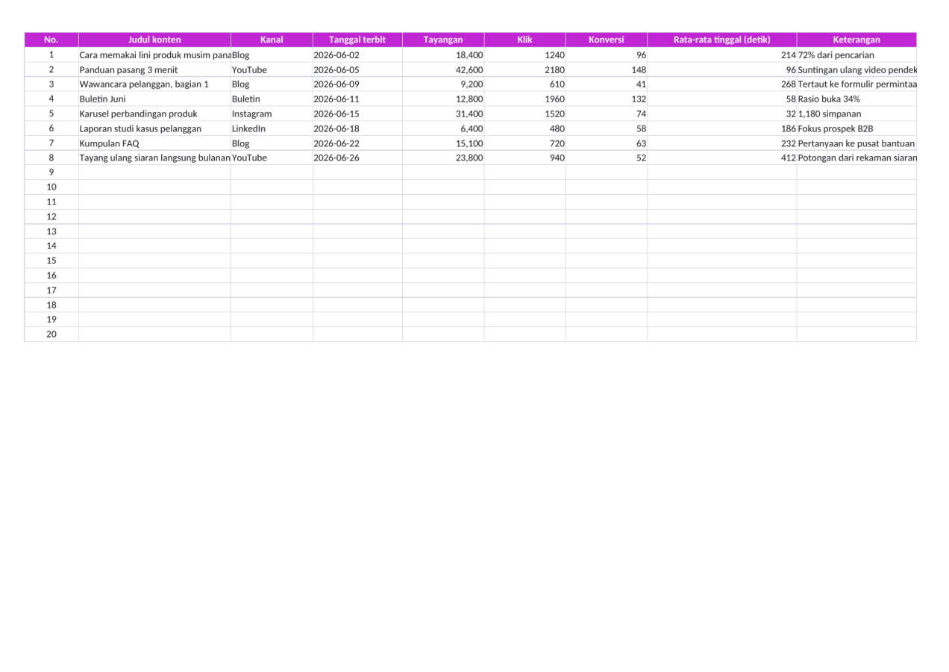Select conversion value "63"

606,143
